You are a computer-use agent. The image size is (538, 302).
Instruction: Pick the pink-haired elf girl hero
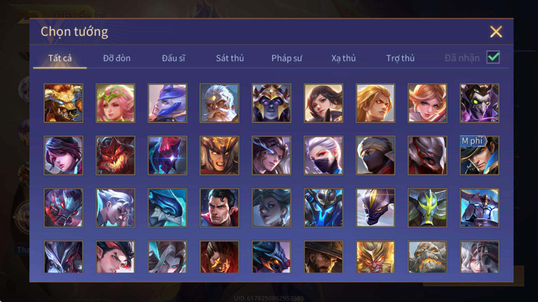pyautogui.click(x=115, y=103)
